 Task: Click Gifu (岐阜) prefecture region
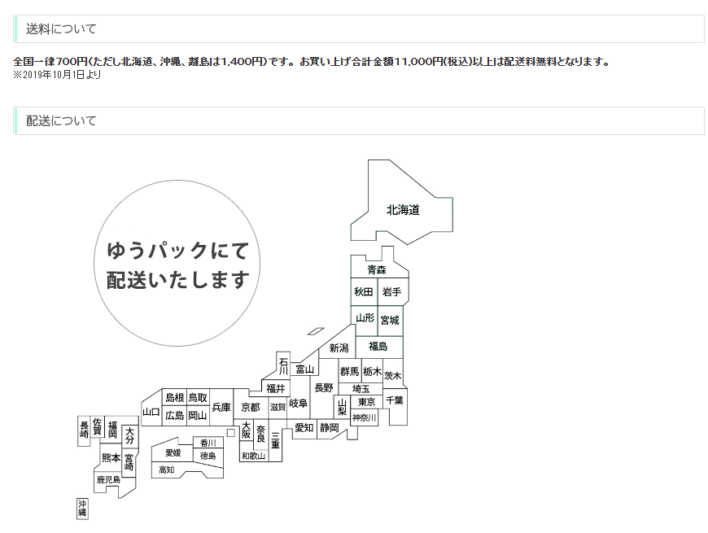point(298,404)
